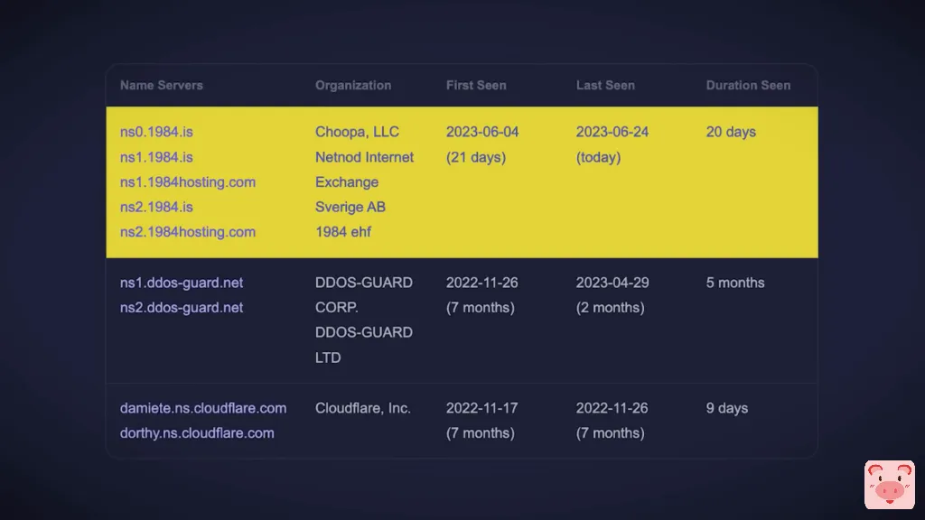Open the ns2.1984.is name server link
925x520 pixels.
click(156, 207)
